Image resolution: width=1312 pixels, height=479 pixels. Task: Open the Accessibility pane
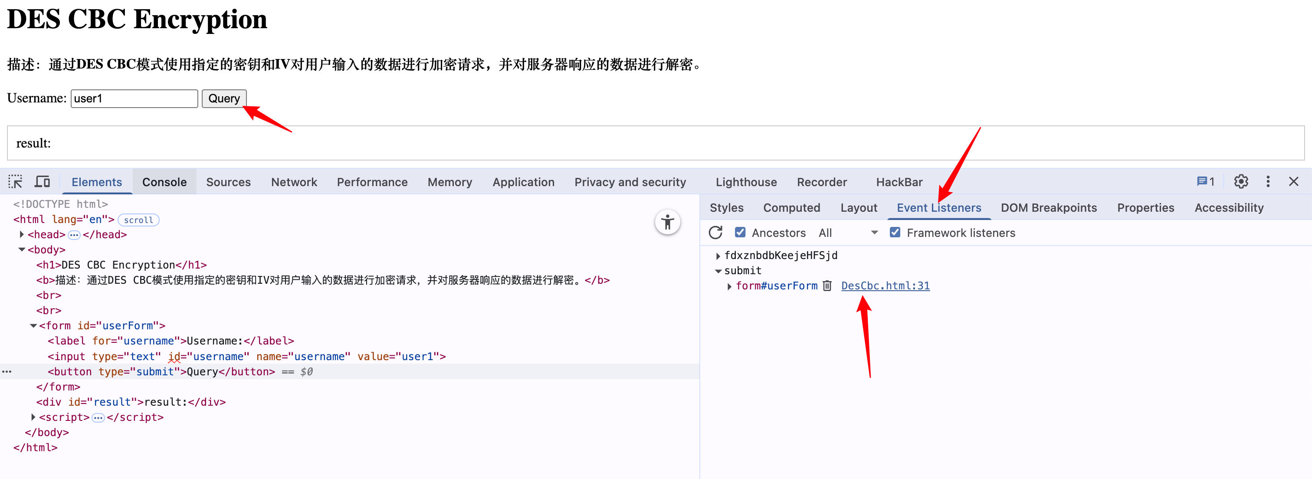click(1229, 208)
